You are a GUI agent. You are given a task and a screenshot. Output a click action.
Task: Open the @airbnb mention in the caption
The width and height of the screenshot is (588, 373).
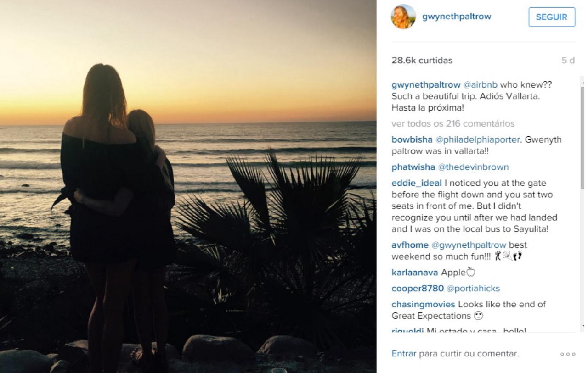click(480, 85)
